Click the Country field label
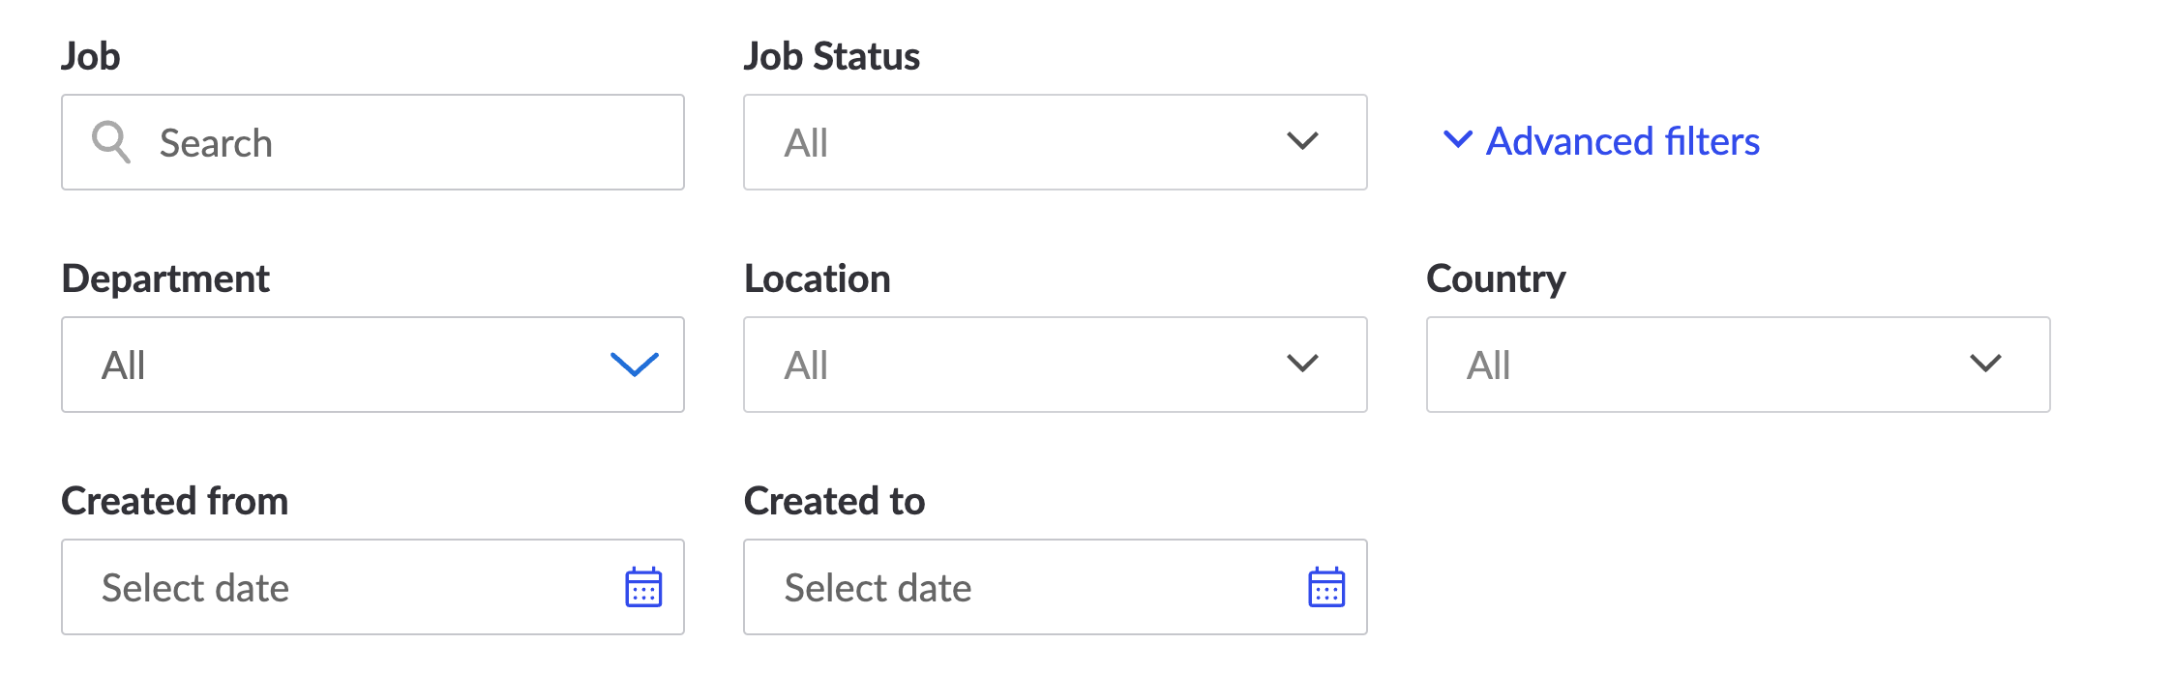The height and width of the screenshot is (673, 2173). (1495, 278)
